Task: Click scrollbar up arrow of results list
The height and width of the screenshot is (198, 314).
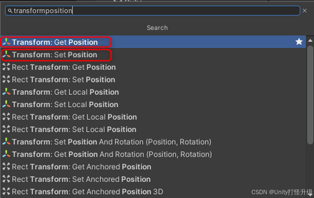Action: 310,41
